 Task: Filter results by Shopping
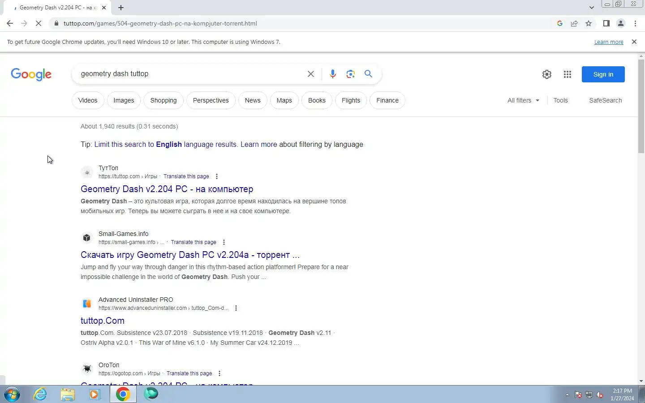163,100
